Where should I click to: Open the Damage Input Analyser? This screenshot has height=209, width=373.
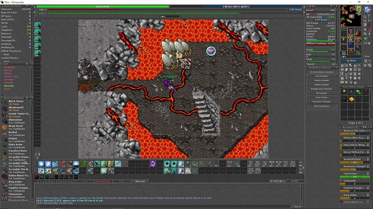tap(322, 89)
